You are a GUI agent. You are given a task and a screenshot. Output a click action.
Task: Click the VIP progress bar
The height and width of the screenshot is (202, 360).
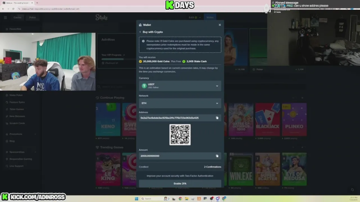click(118, 59)
